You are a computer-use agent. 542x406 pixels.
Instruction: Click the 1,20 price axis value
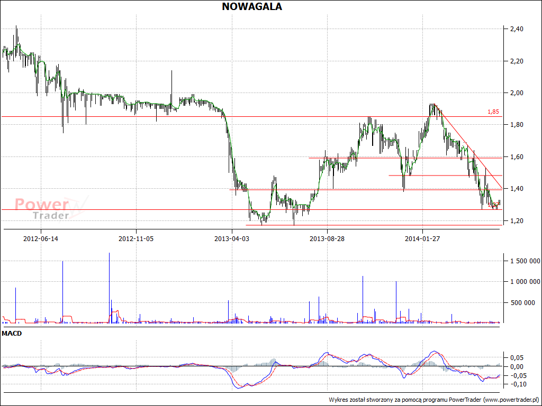tap(517, 220)
